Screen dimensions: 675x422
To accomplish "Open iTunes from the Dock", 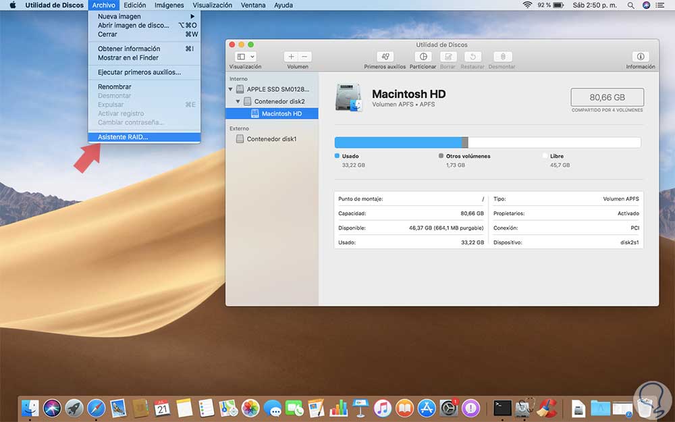I will (x=382, y=408).
